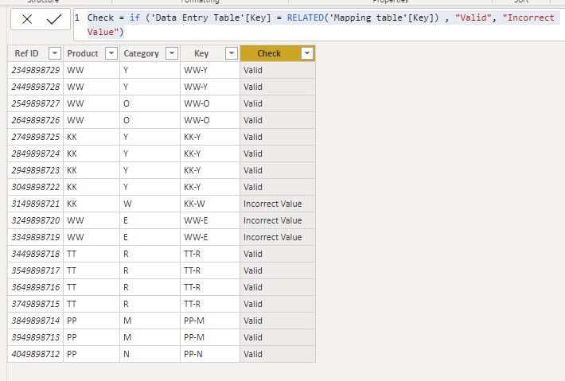Select Category N cell in PP row
The width and height of the screenshot is (565, 381).
pyautogui.click(x=150, y=354)
